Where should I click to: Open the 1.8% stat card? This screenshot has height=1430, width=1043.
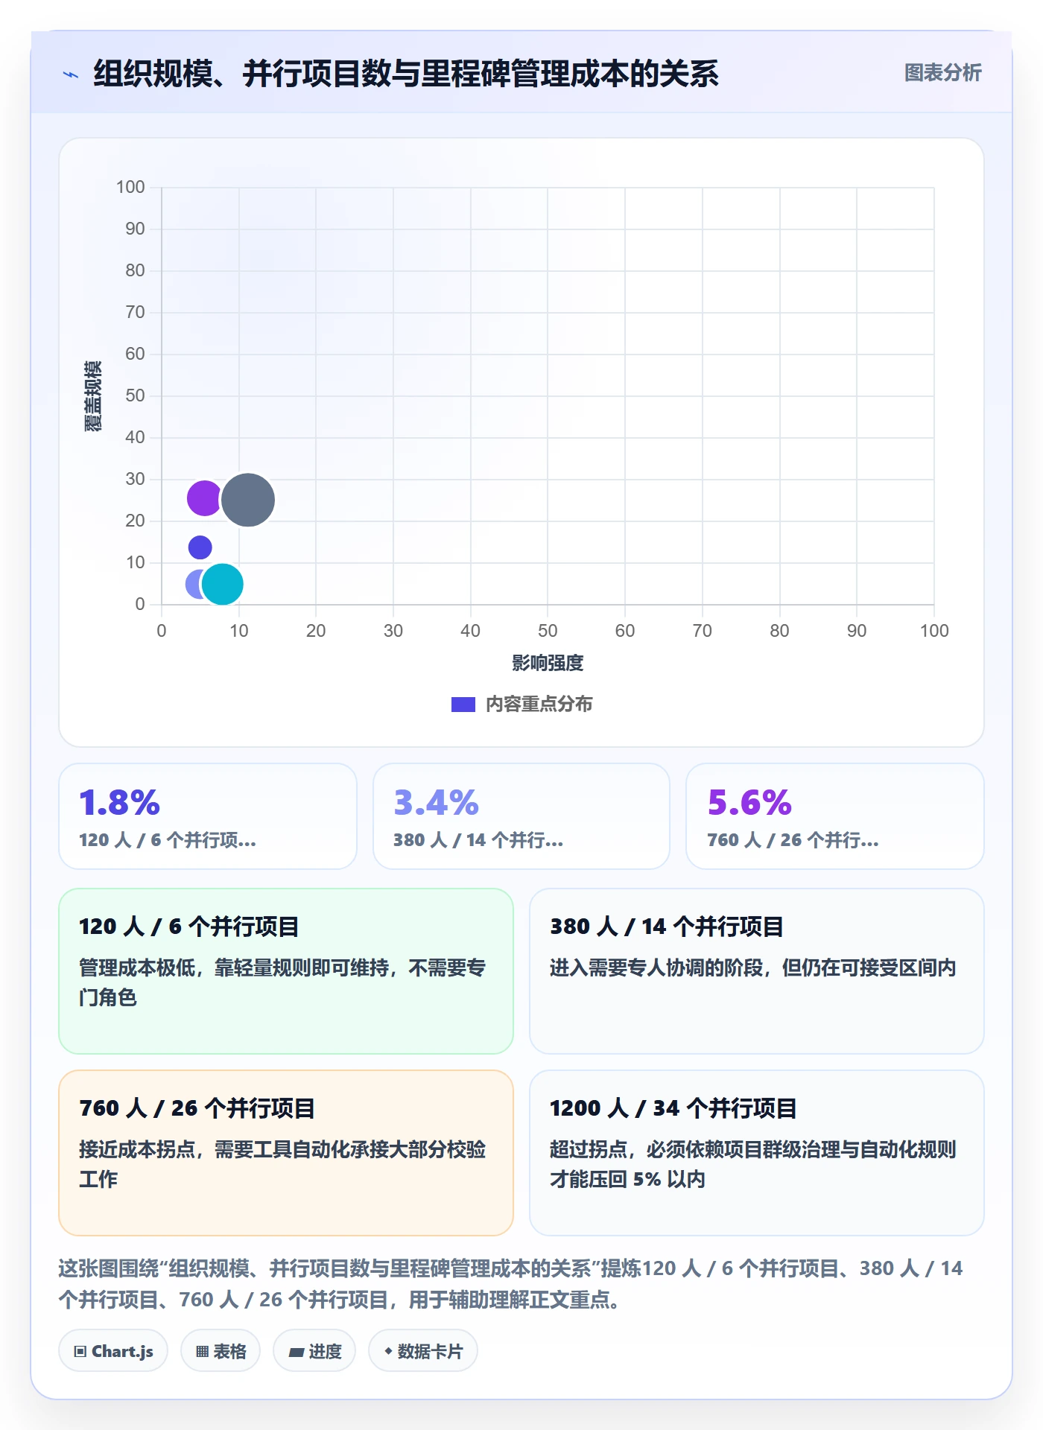point(208,816)
